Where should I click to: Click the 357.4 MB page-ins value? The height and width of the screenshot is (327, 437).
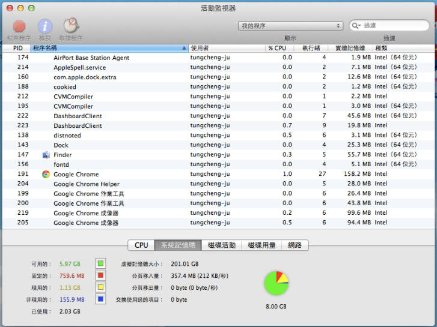coord(200,276)
